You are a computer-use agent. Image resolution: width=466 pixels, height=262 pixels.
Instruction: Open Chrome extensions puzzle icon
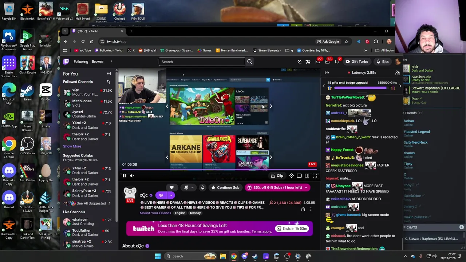tap(376, 41)
